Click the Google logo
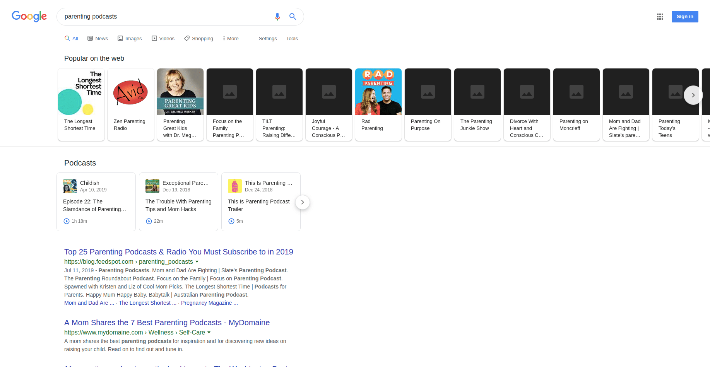This screenshot has height=367, width=710. click(x=29, y=16)
